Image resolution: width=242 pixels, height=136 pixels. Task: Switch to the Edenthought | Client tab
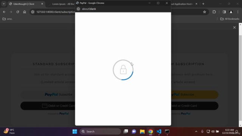click(x=24, y=4)
